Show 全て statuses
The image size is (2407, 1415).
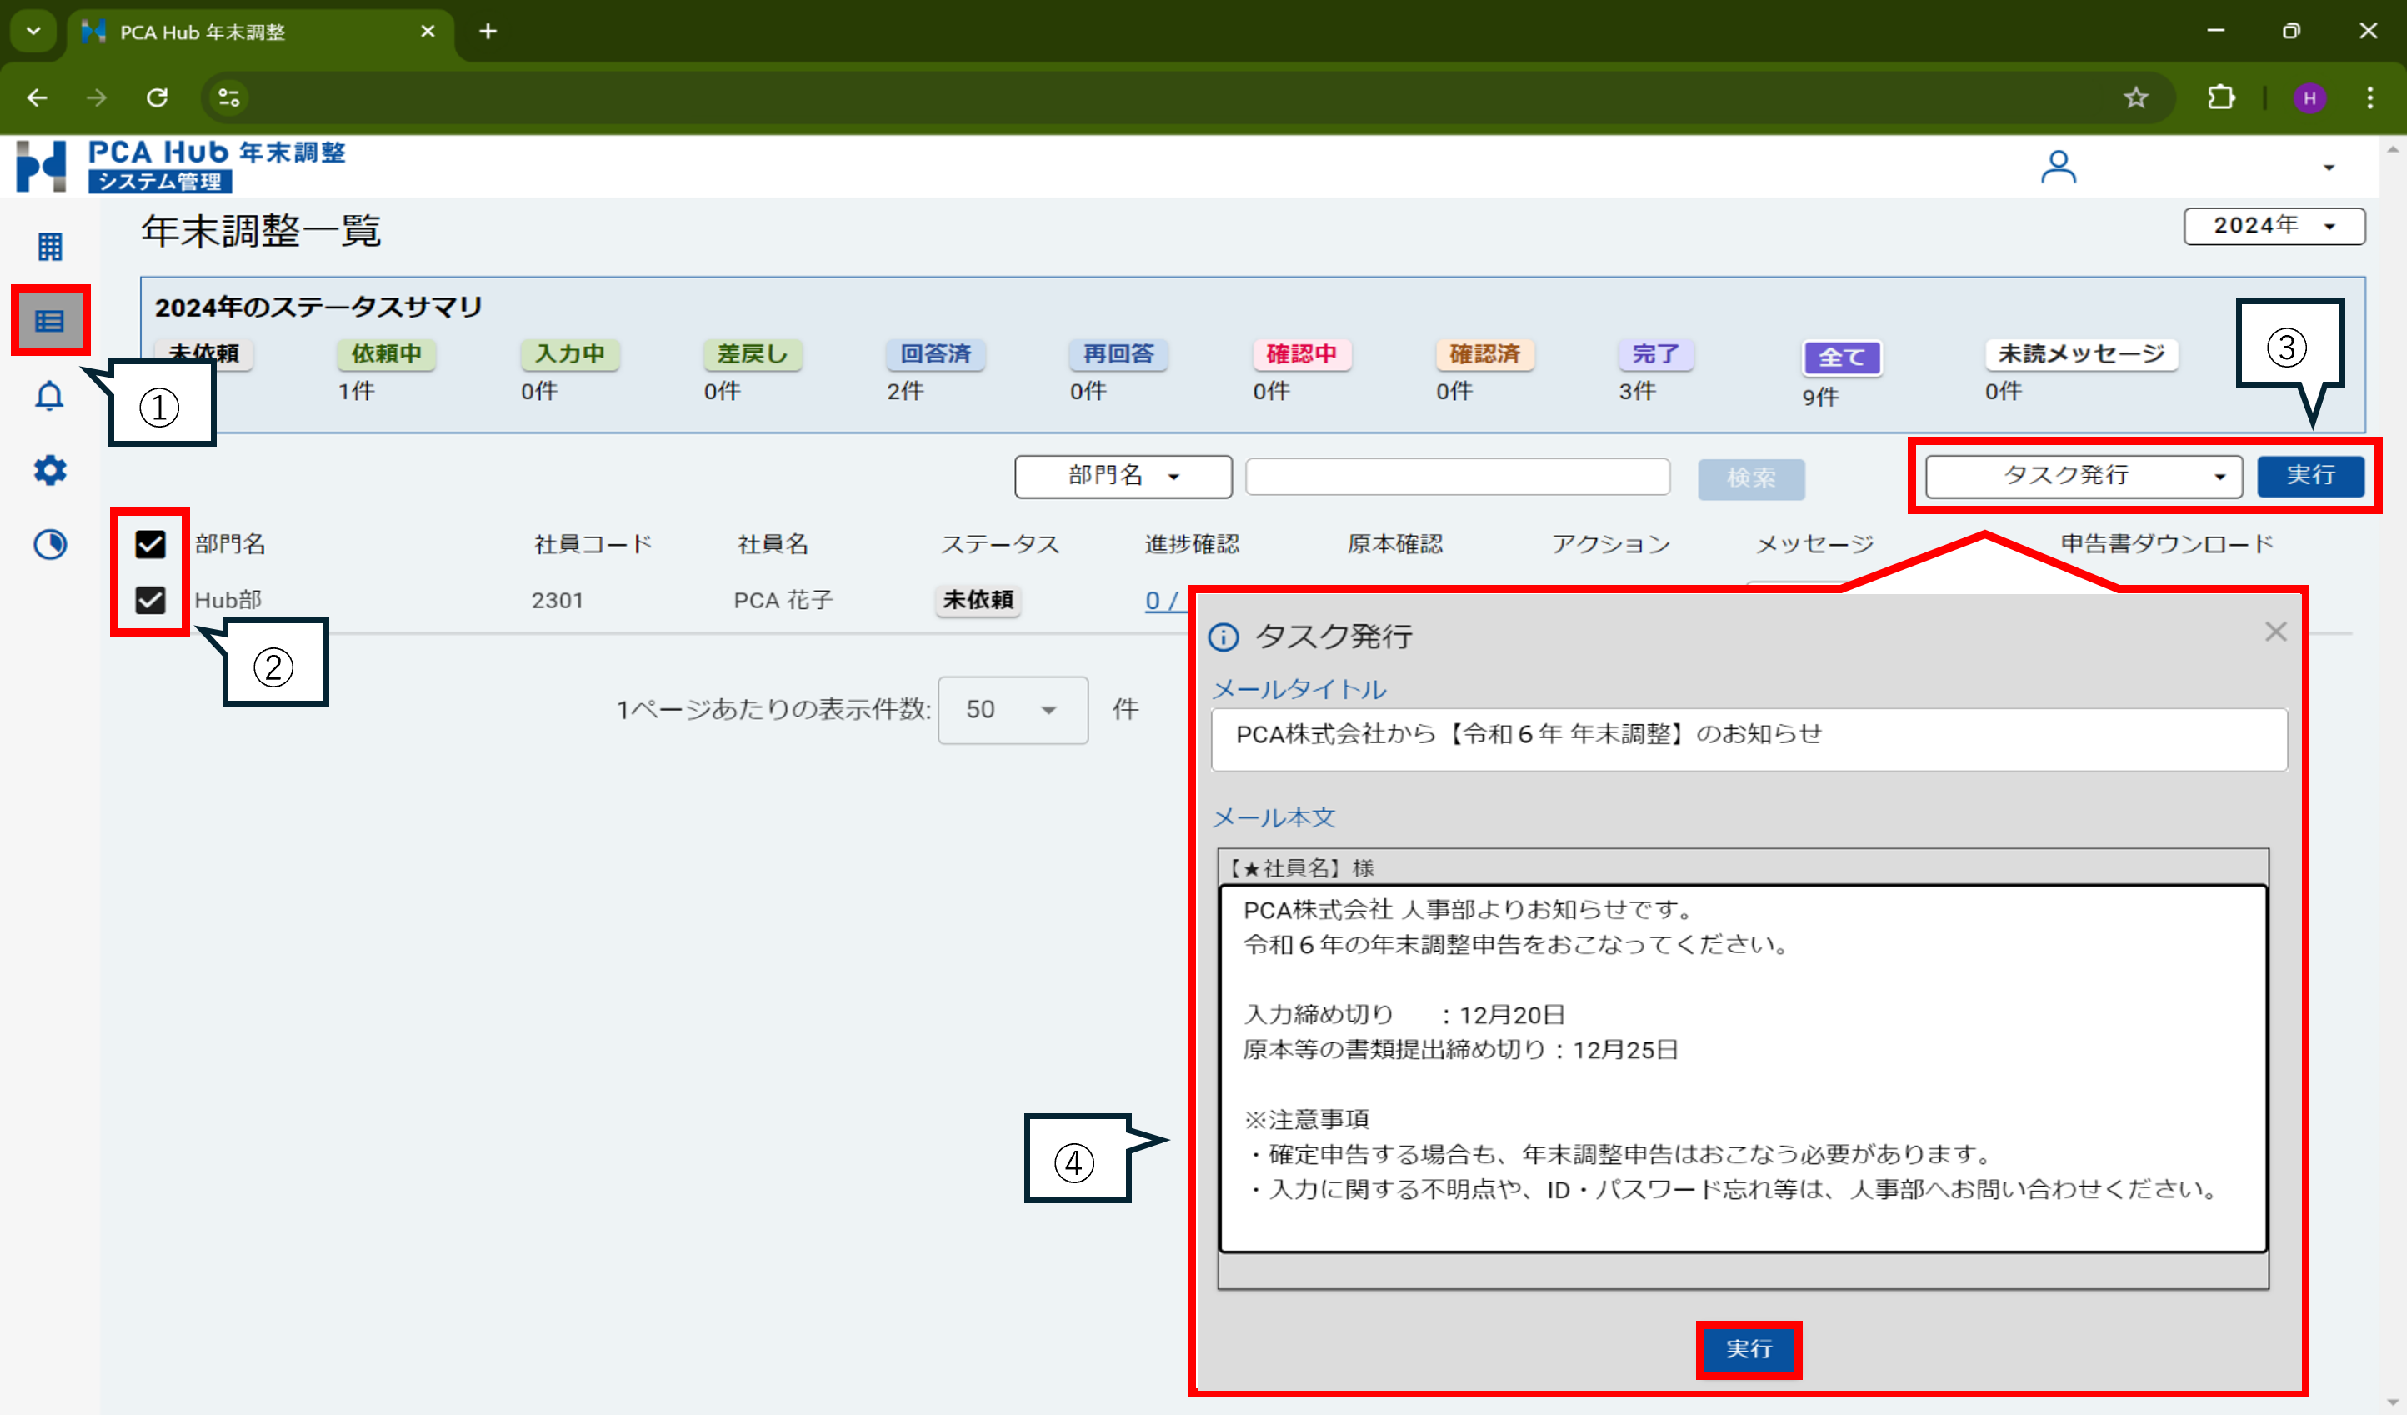pyautogui.click(x=1842, y=358)
